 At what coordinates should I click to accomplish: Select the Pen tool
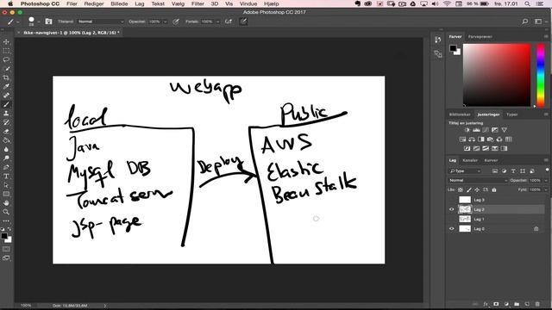coord(6,167)
